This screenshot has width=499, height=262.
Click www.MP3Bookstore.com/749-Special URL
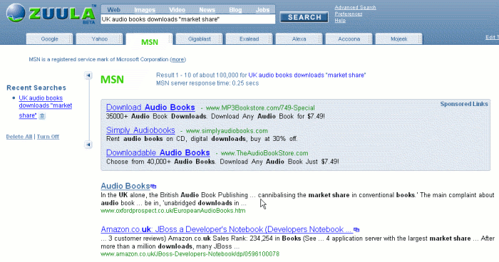260,108
